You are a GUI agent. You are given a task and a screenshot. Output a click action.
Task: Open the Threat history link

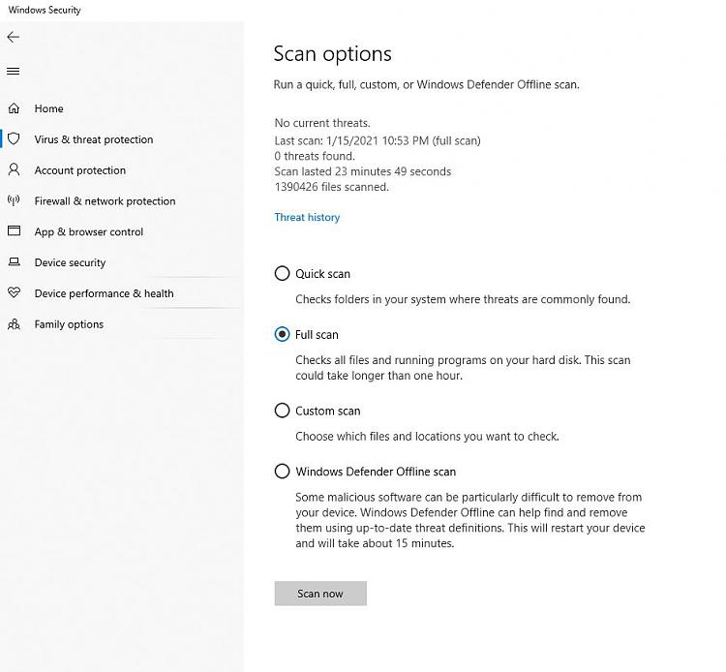(x=307, y=217)
